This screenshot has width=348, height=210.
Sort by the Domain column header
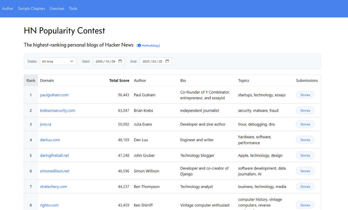(47, 81)
